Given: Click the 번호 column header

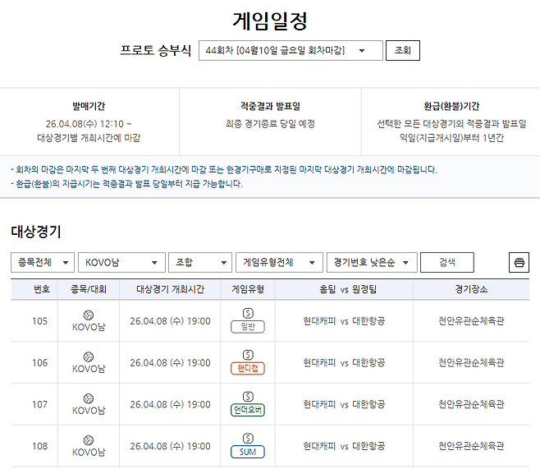Looking at the screenshot, I should pos(42,289).
